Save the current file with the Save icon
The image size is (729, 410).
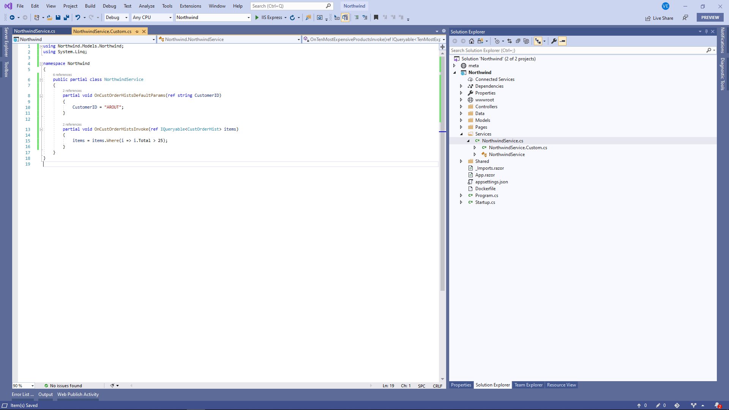58,17
